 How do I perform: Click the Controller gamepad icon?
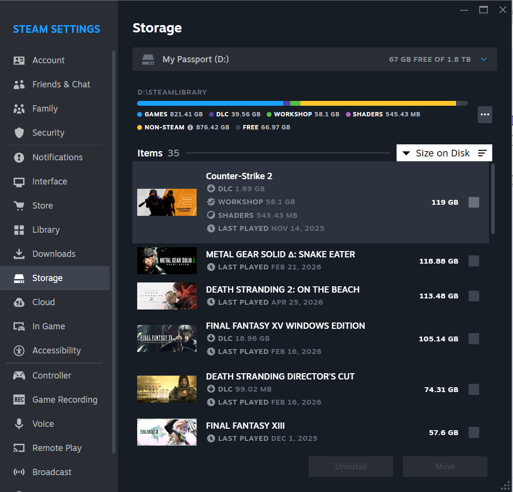[x=19, y=376]
